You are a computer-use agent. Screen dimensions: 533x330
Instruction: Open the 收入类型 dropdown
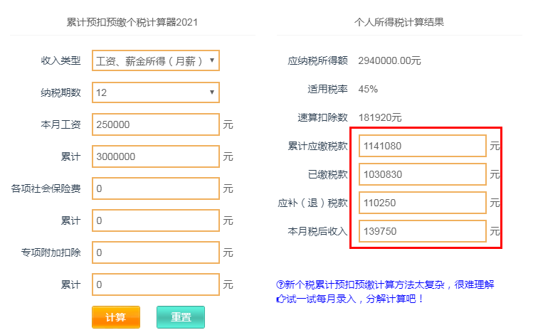156,60
